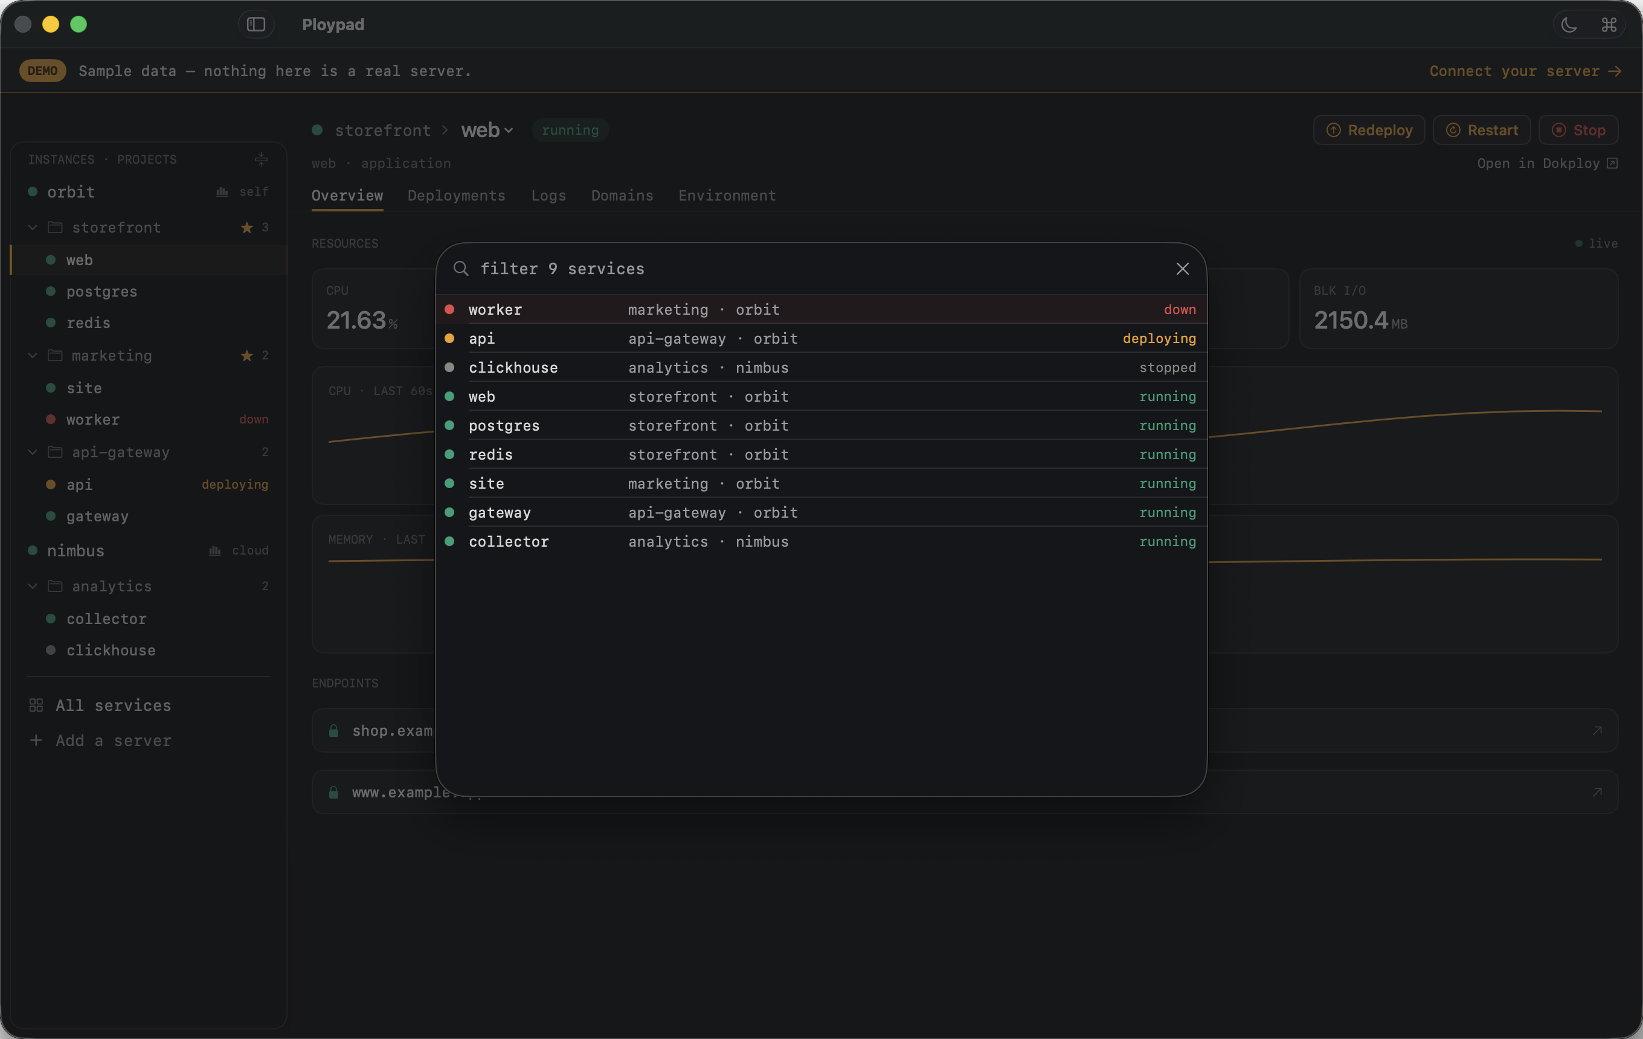Collapse the api-gateway project chevron
This screenshot has height=1039, width=1643.
tap(32, 452)
